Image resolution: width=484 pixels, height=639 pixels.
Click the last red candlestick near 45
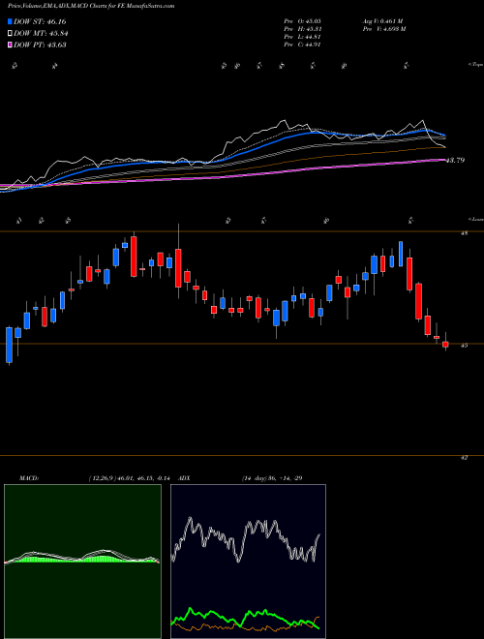point(445,345)
